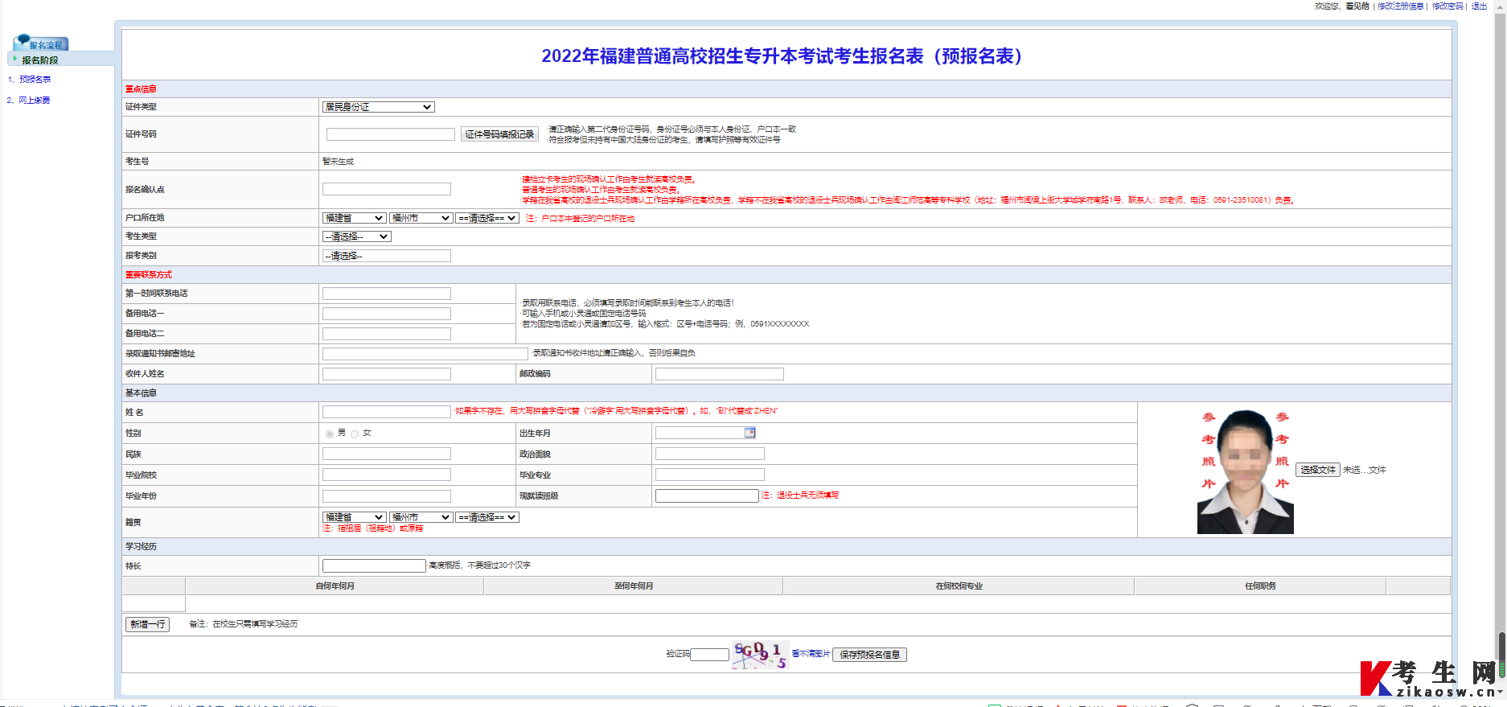Open the 籍贯 city dropdown 福州市
1507x707 pixels.
pos(421,517)
